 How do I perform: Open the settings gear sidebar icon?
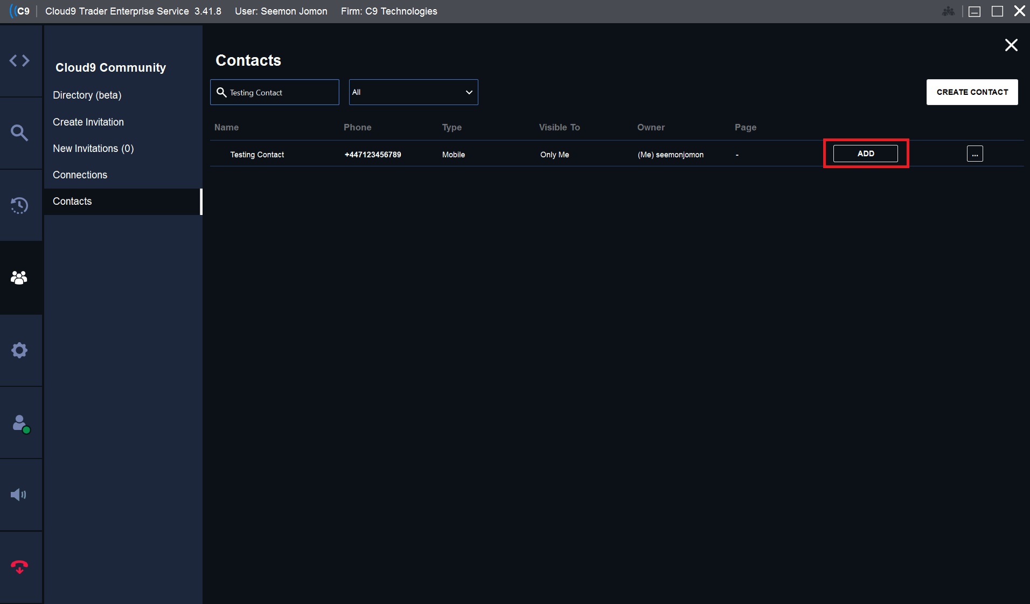pyautogui.click(x=19, y=350)
